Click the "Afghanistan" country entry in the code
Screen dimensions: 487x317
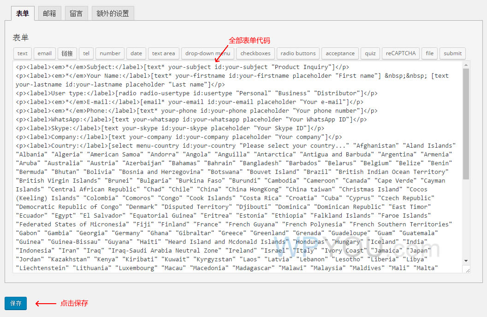pos(376,146)
